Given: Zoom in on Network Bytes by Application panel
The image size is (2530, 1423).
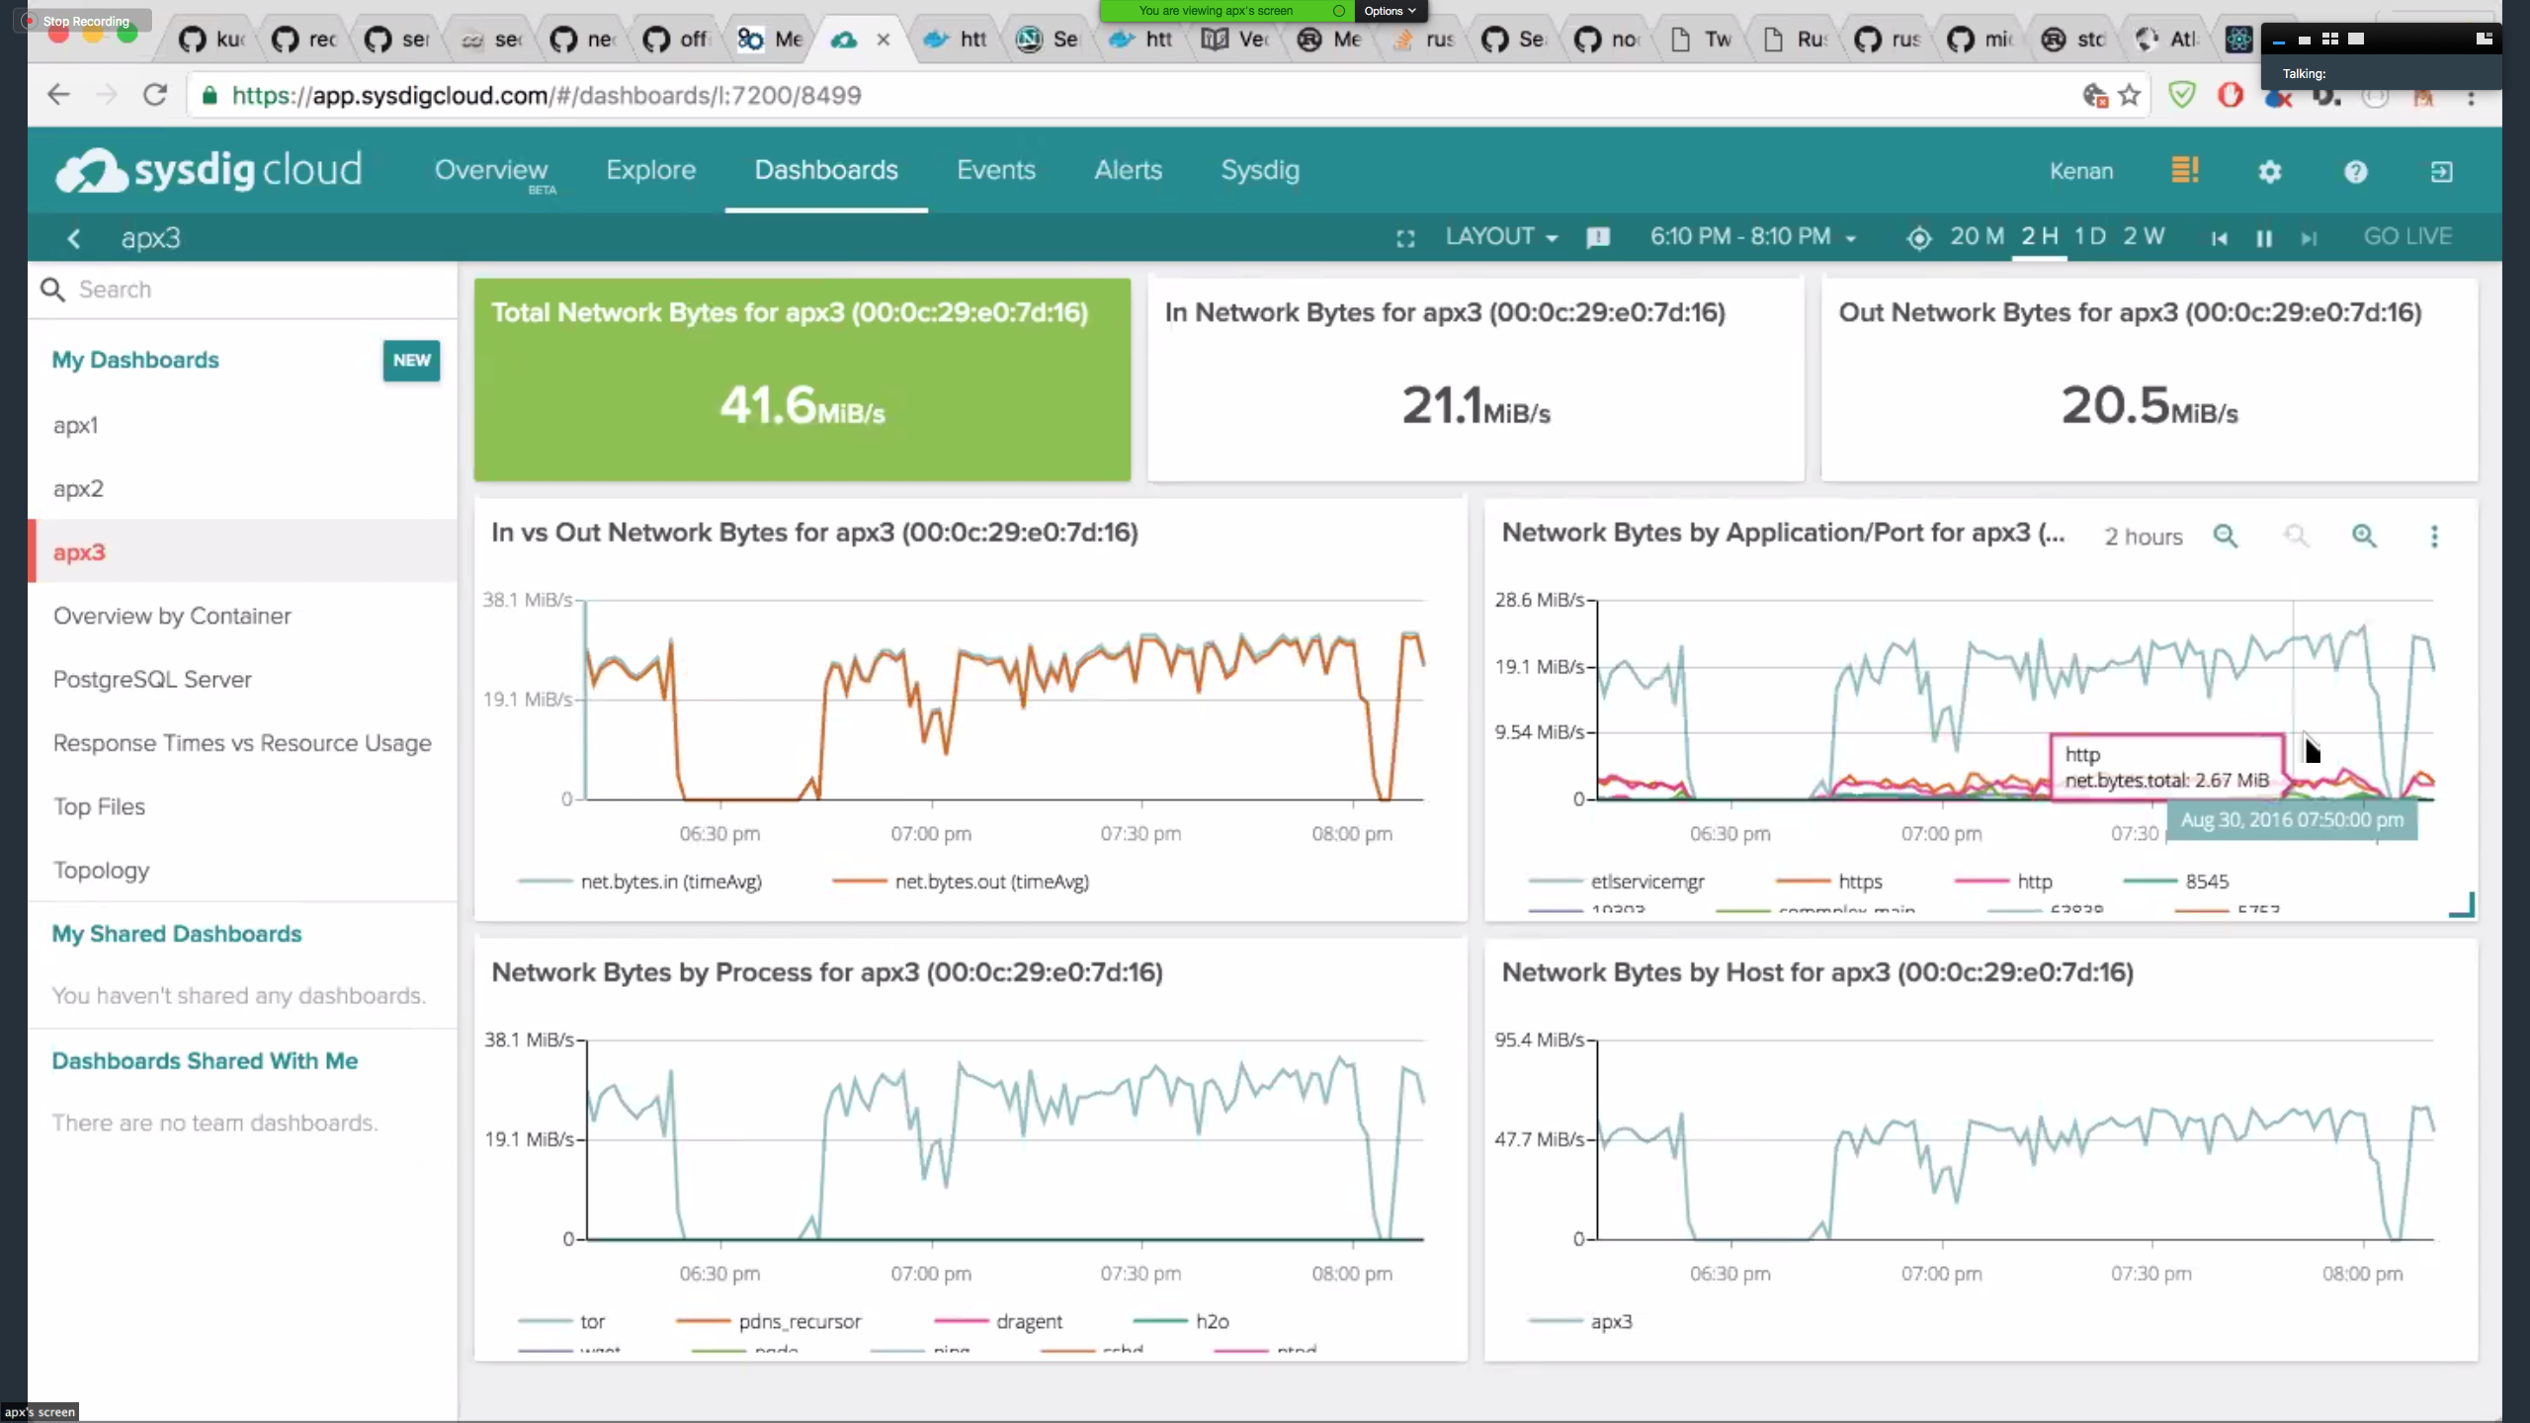Looking at the screenshot, I should pyautogui.click(x=2363, y=536).
